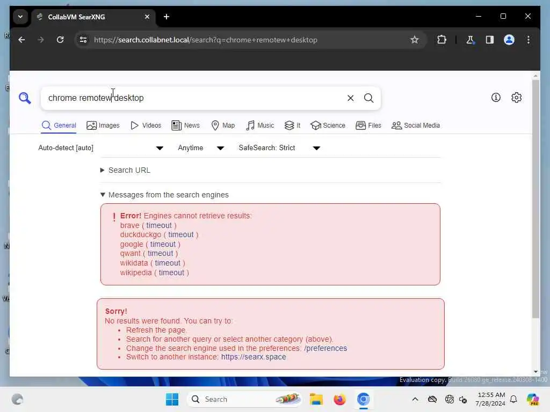Open the Chrome three-dot menu
The height and width of the screenshot is (412, 550).
pos(529,40)
